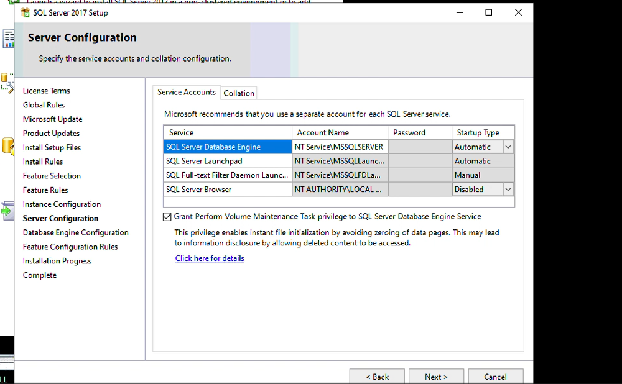622x384 pixels.
Task: Click Automatic startup type for Launchpad
Action: tap(483, 162)
